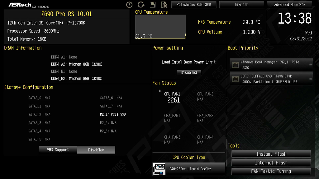
Task: Open Instant Flash tool
Action: tap(271, 154)
